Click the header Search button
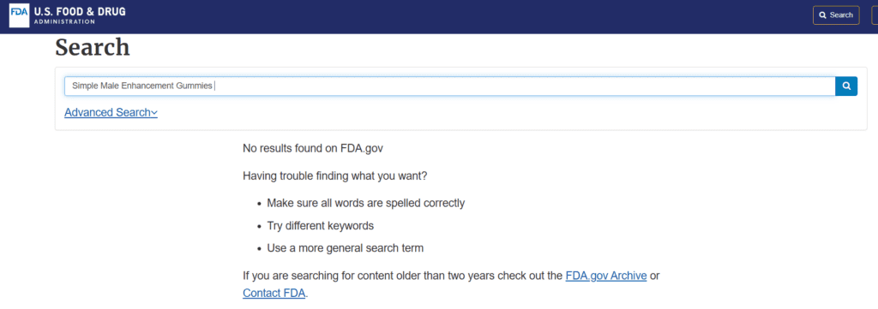Viewport: 878px width, 309px height. (x=836, y=15)
